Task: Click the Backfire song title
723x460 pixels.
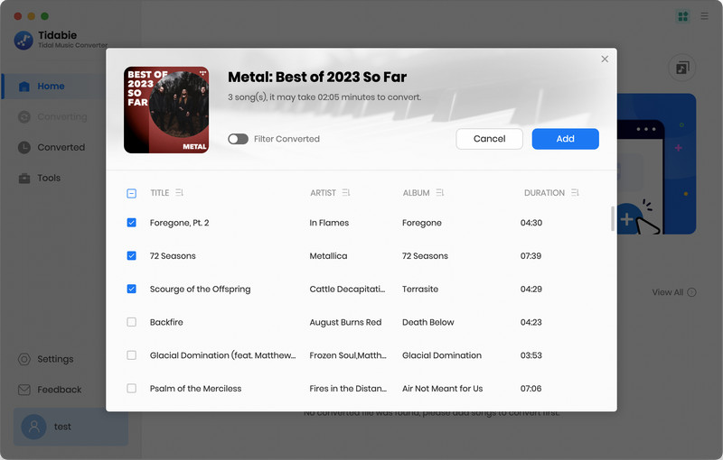Action: pos(166,322)
